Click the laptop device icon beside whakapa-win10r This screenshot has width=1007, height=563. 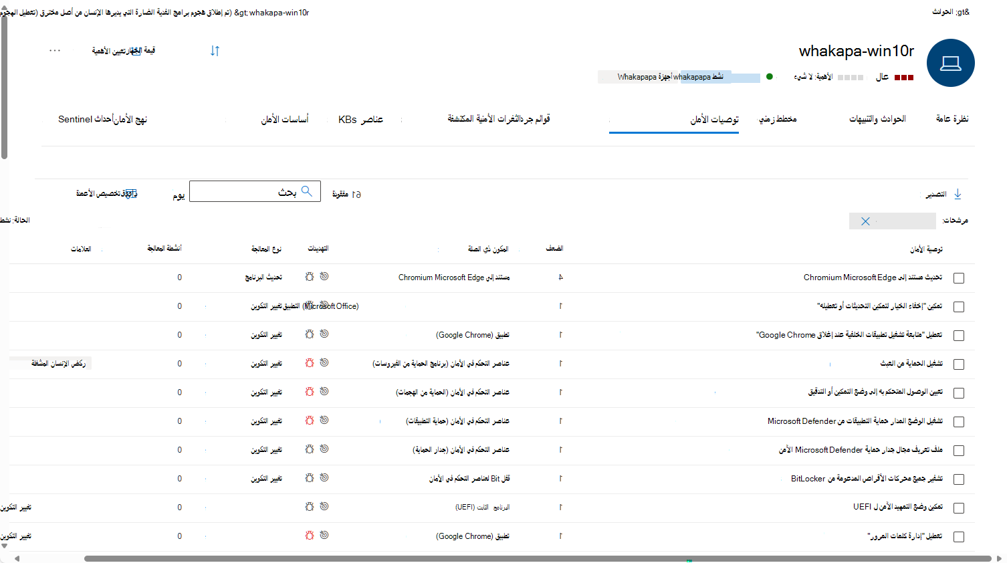(x=950, y=63)
